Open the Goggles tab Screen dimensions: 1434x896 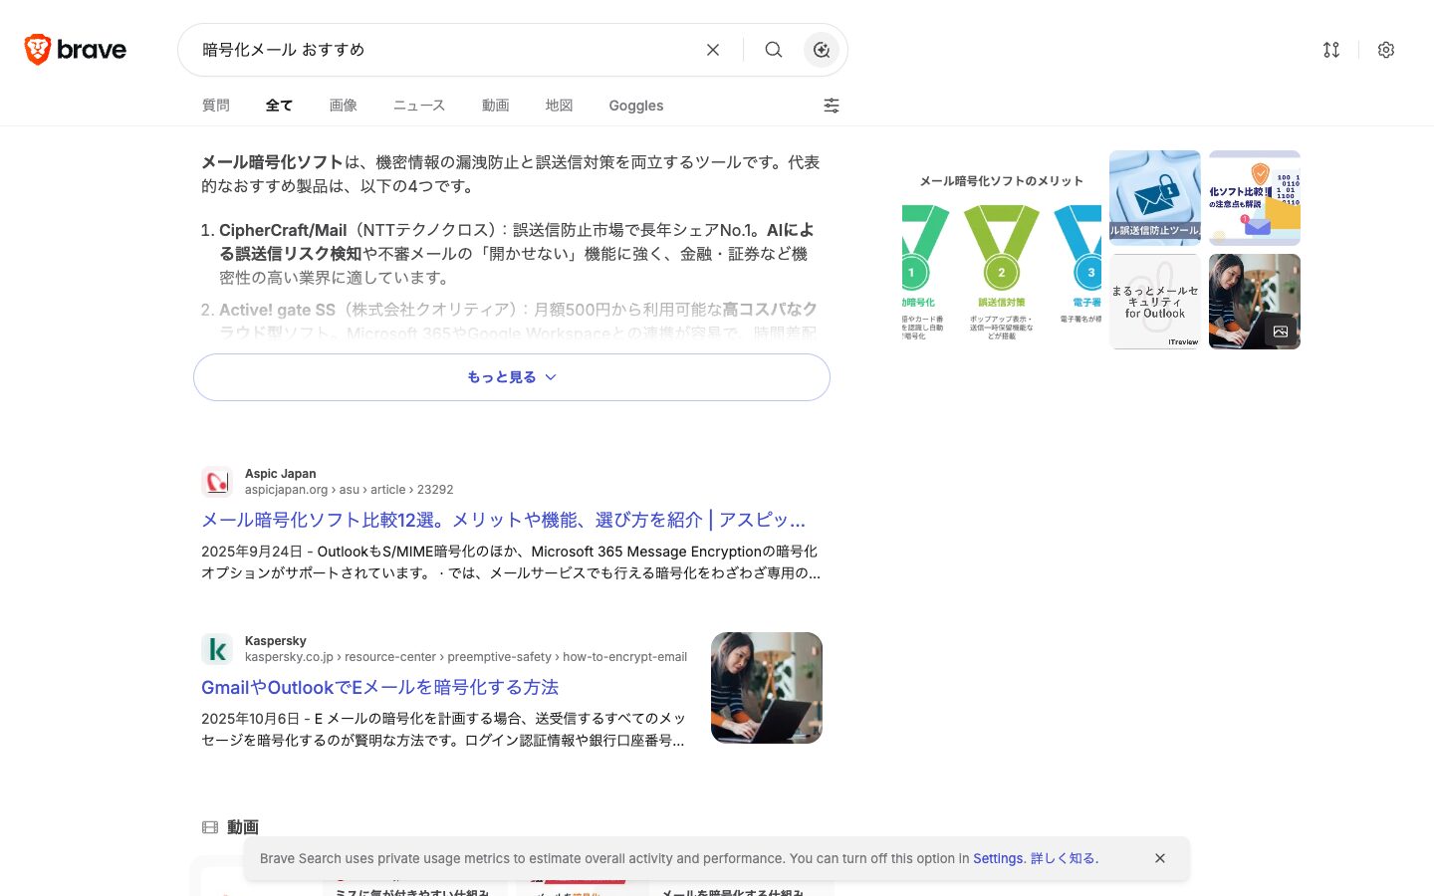pyautogui.click(x=636, y=106)
